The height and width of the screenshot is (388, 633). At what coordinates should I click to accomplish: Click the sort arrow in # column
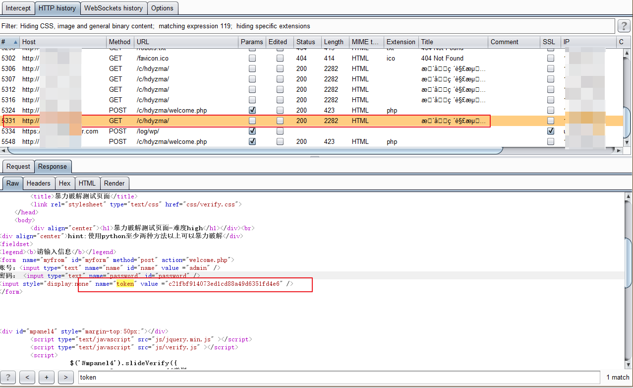15,42
